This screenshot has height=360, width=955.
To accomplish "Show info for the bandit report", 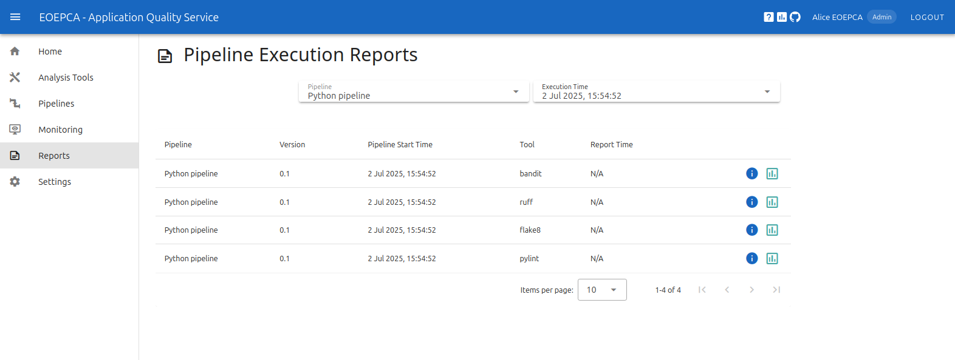I will (752, 173).
